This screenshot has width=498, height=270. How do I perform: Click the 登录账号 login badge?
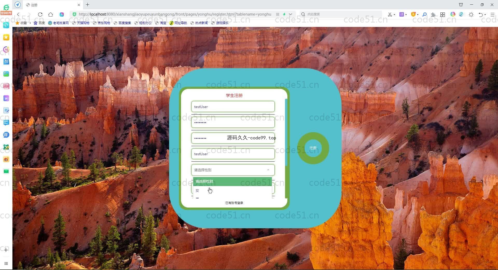pos(6,13)
